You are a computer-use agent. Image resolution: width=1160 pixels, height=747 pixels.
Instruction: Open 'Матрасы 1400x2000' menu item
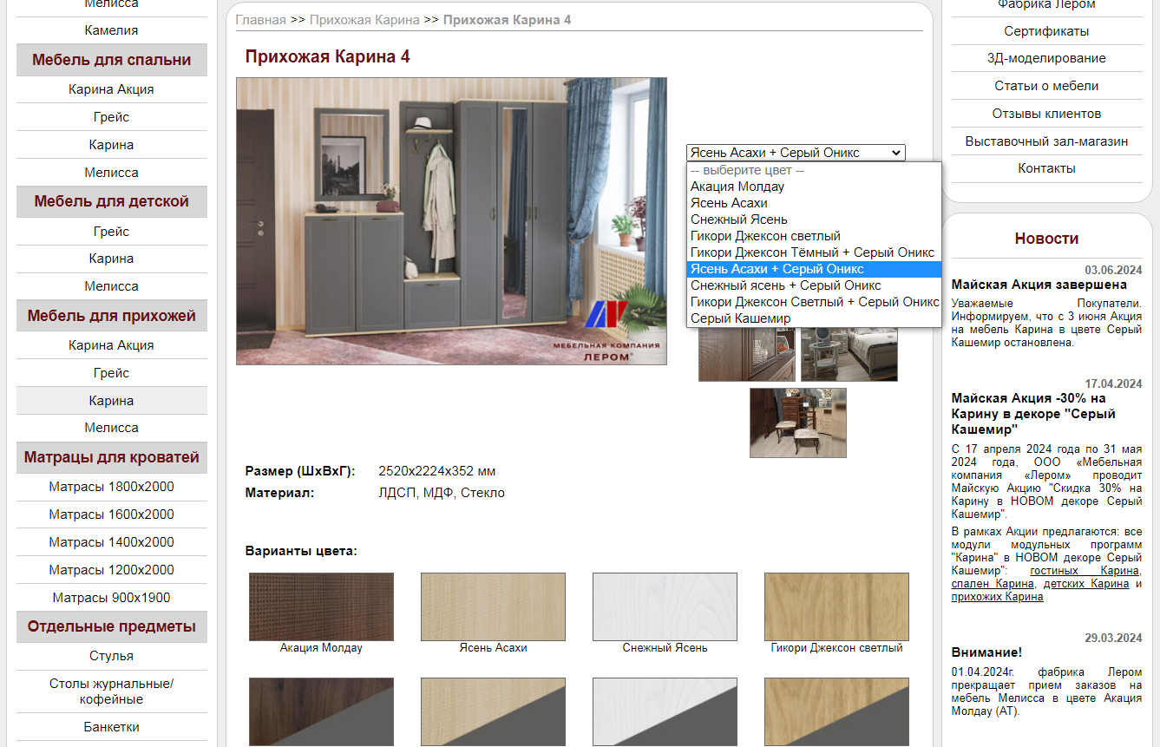111,542
